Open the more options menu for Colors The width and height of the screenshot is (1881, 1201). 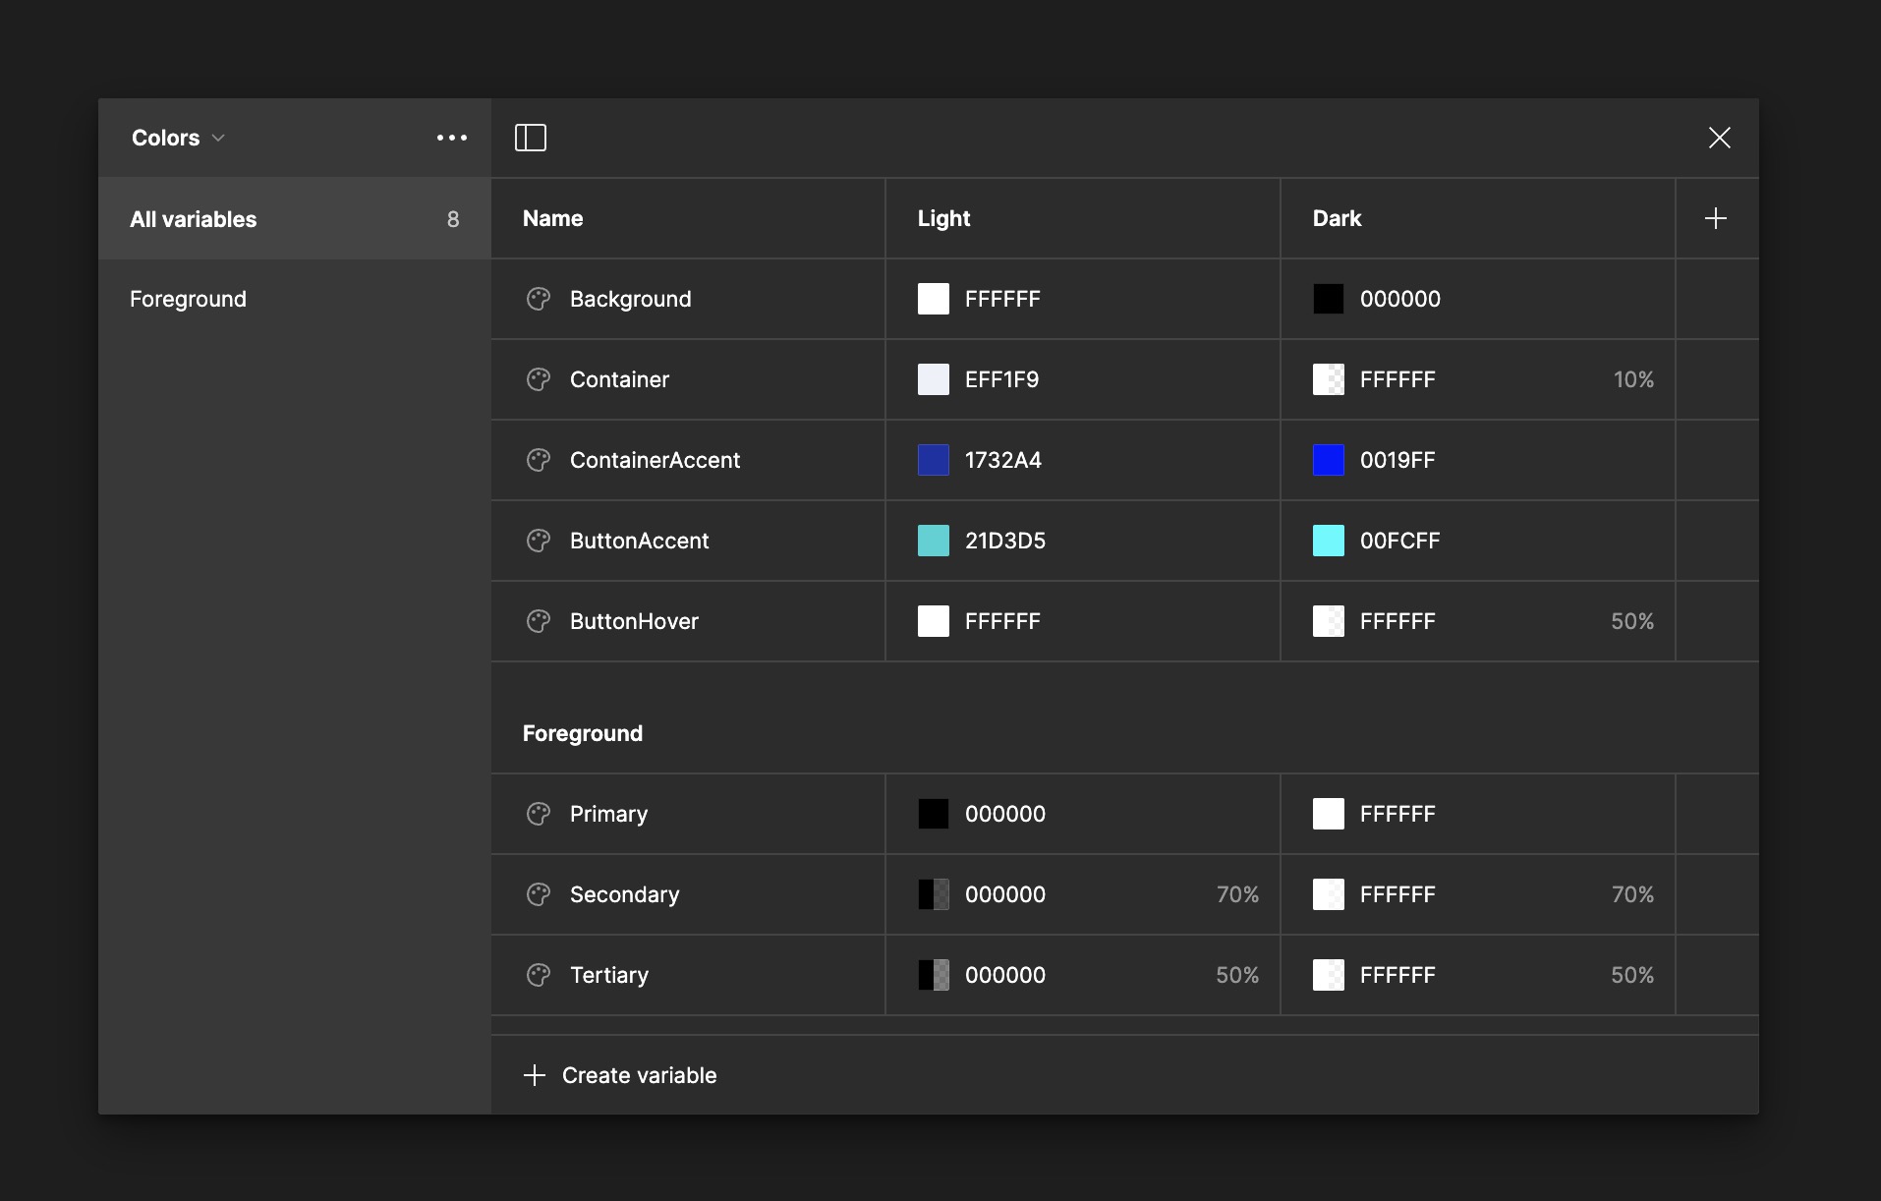point(451,138)
